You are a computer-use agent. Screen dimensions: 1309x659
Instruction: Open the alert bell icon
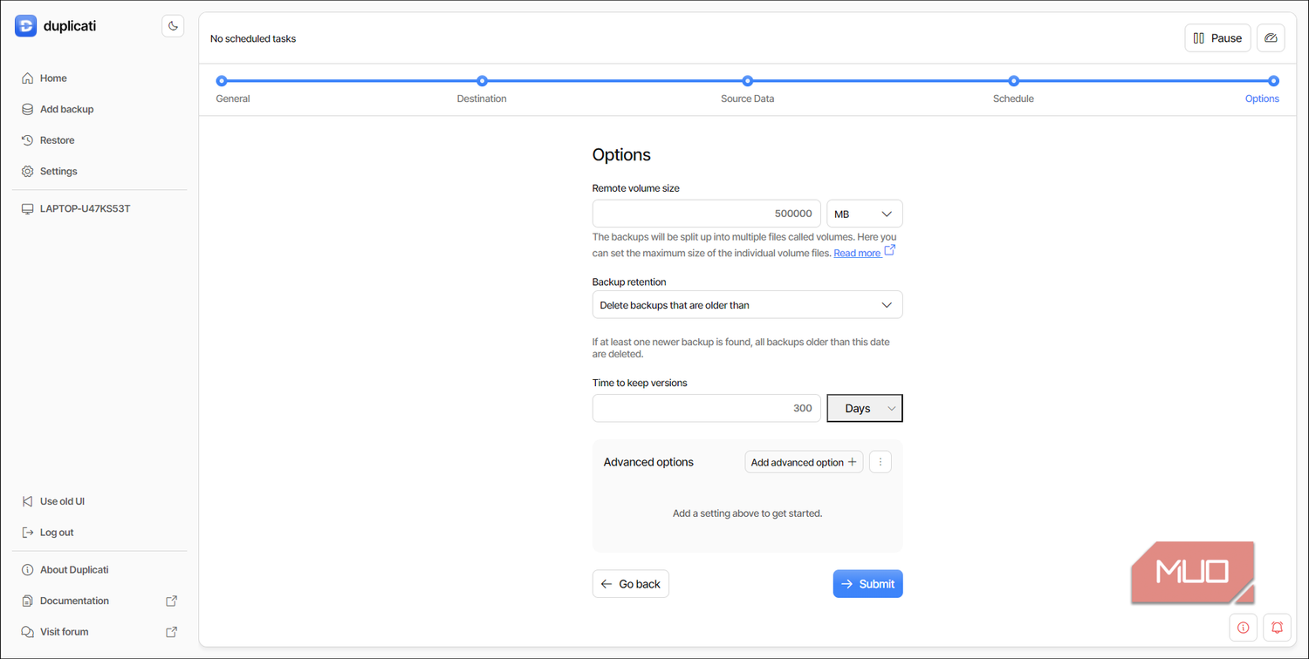(x=1277, y=628)
